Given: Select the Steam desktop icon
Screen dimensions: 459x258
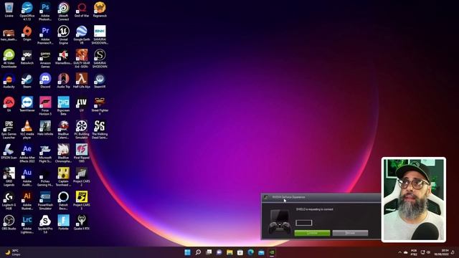Looking at the screenshot, I should [27, 81].
